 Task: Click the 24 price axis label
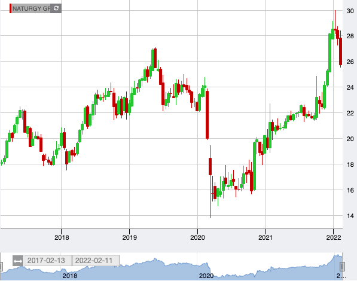pos(350,87)
